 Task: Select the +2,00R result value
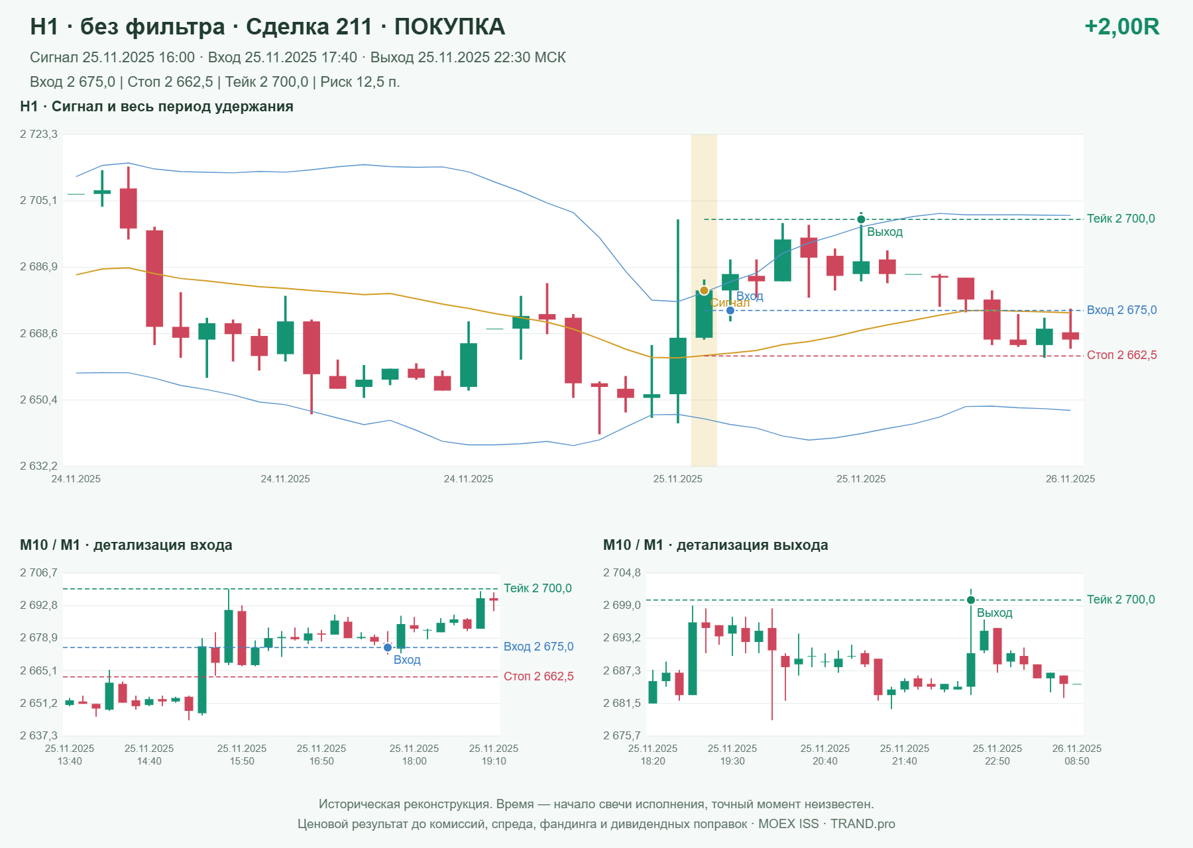[1122, 26]
